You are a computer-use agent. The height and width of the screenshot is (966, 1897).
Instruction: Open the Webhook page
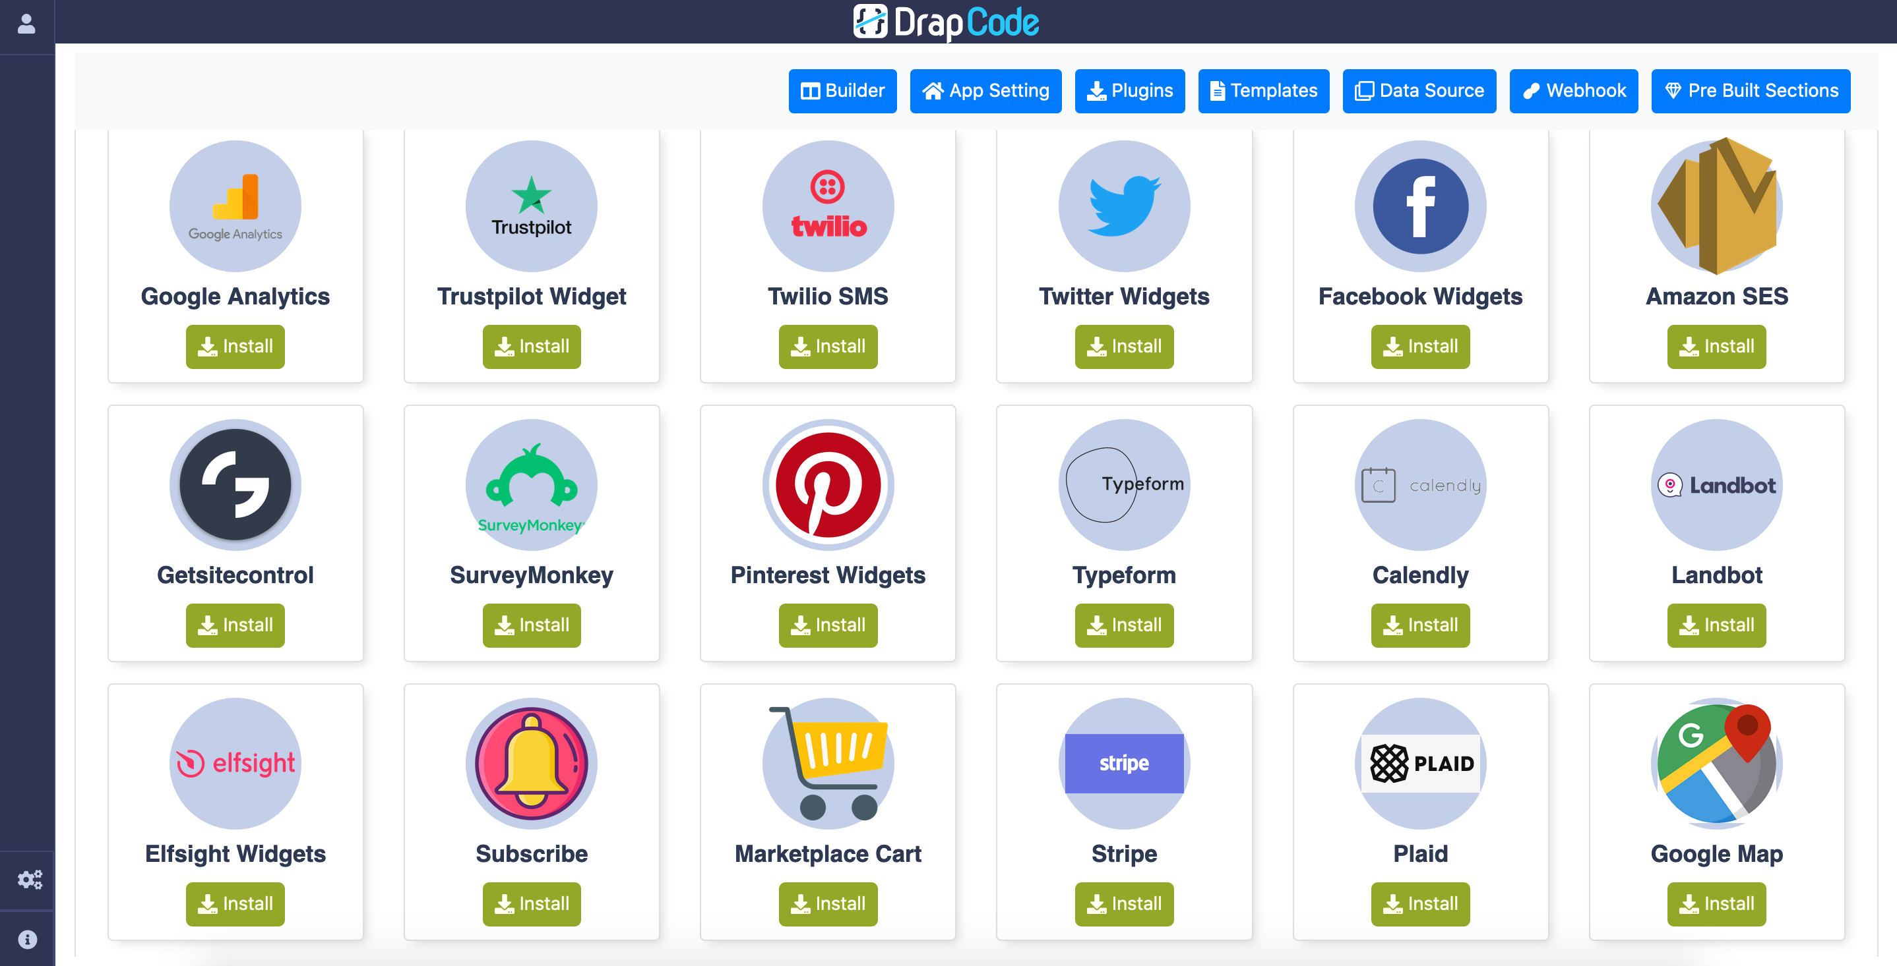[x=1574, y=90]
